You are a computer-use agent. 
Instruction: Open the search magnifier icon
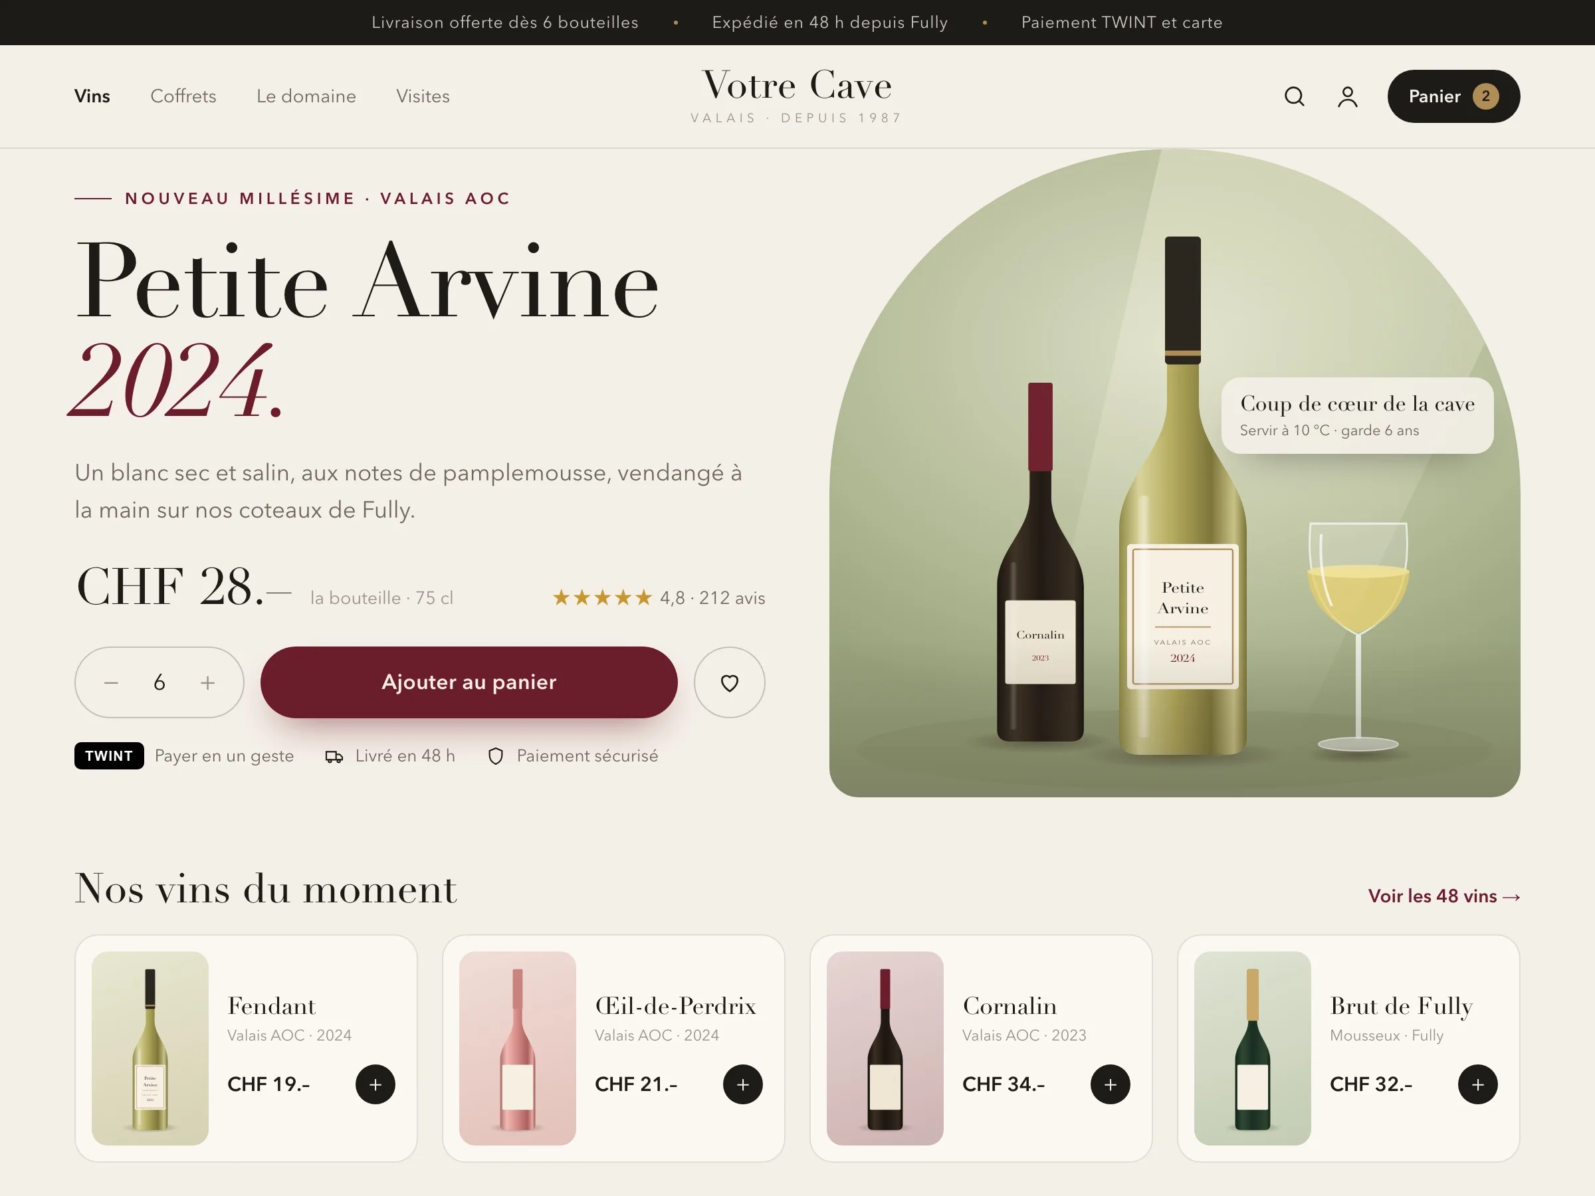[1295, 96]
